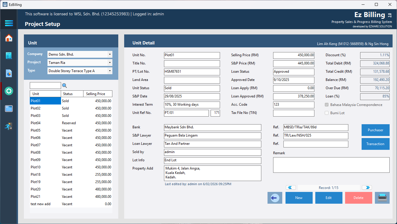
Task: Select the Plot18 unit row
Action: click(x=71, y=175)
